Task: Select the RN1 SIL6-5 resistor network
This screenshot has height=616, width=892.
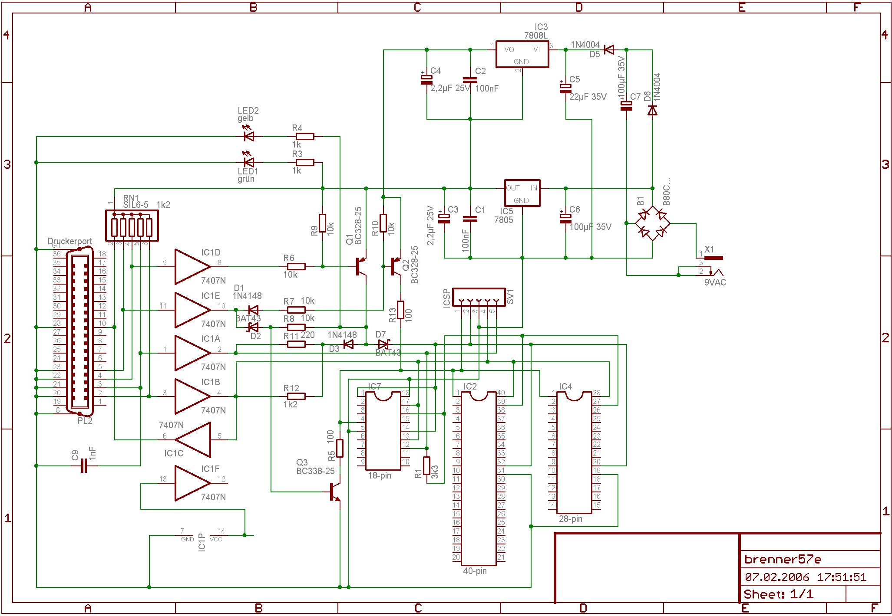Action: coord(132,226)
